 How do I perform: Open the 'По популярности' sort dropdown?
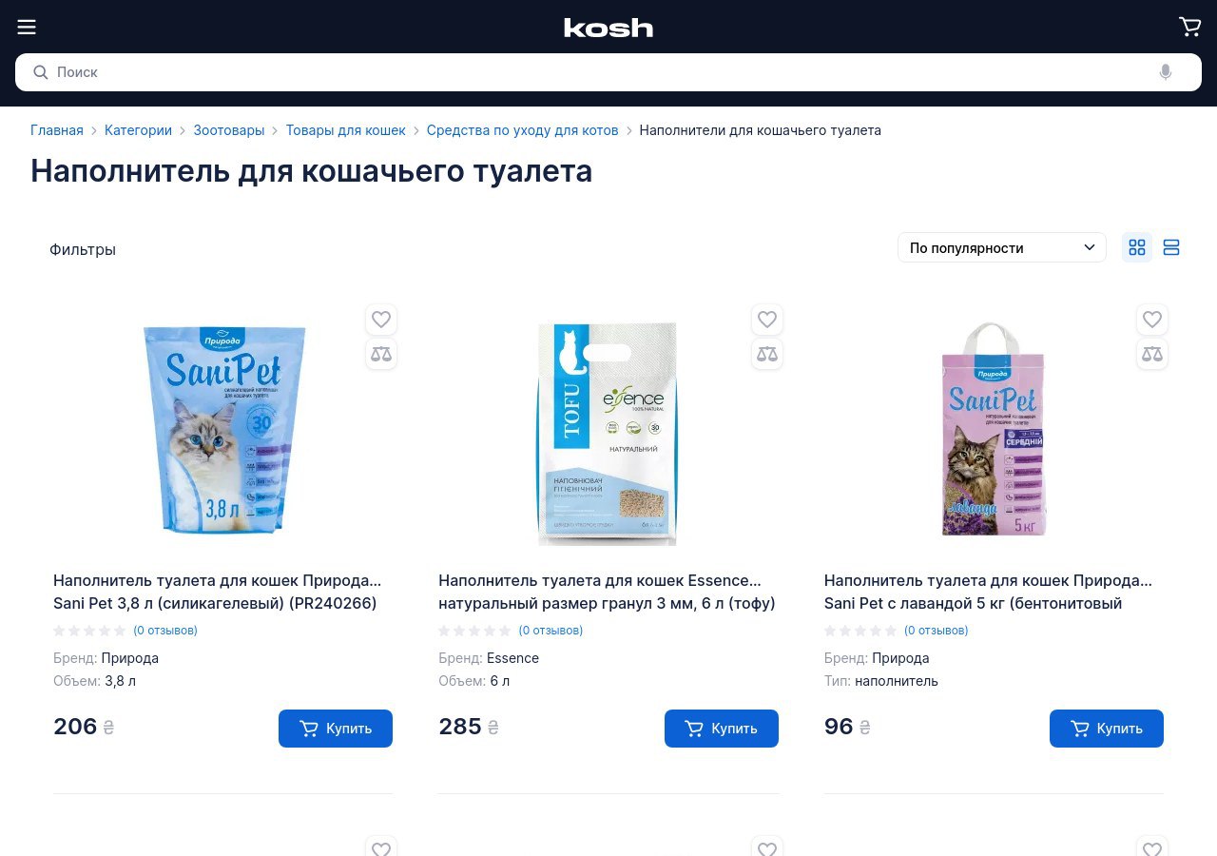tap(1002, 247)
